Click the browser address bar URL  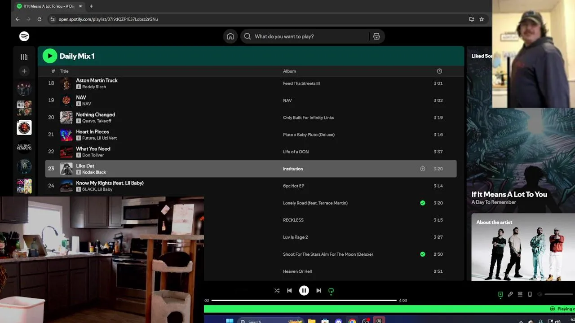pos(108,19)
